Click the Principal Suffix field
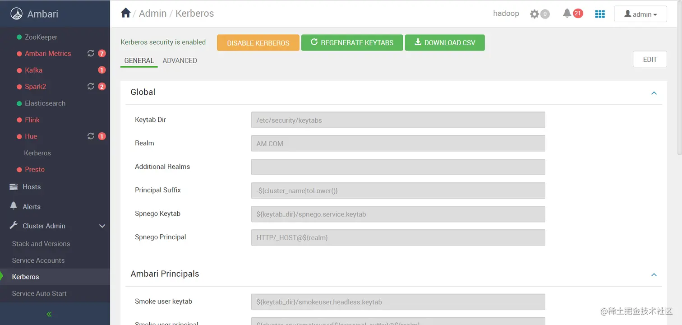Image resolution: width=682 pixels, height=325 pixels. pos(398,190)
